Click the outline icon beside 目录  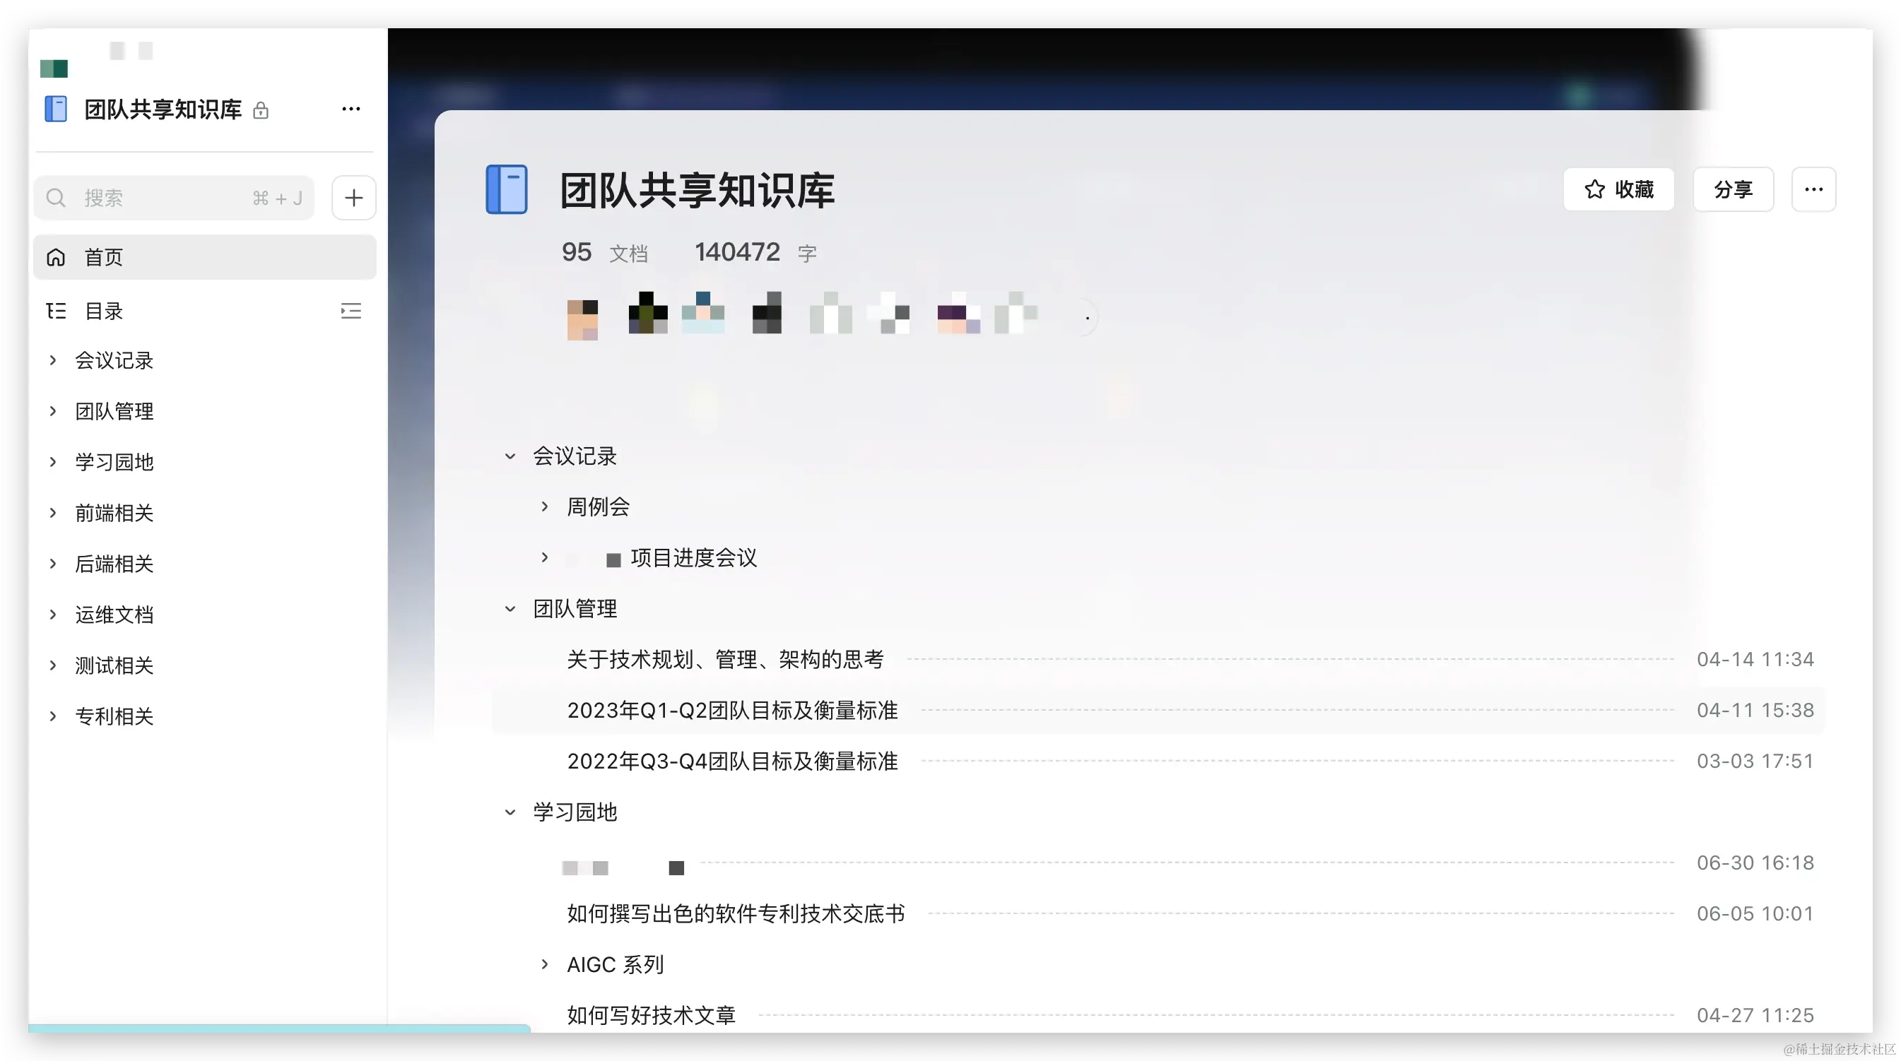55,310
